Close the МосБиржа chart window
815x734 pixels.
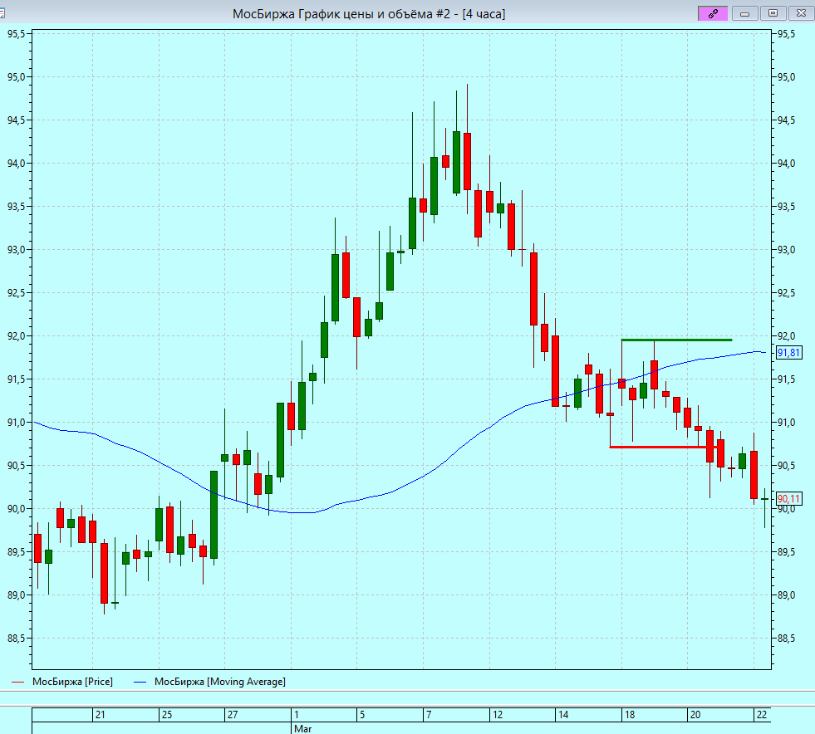pyautogui.click(x=801, y=13)
